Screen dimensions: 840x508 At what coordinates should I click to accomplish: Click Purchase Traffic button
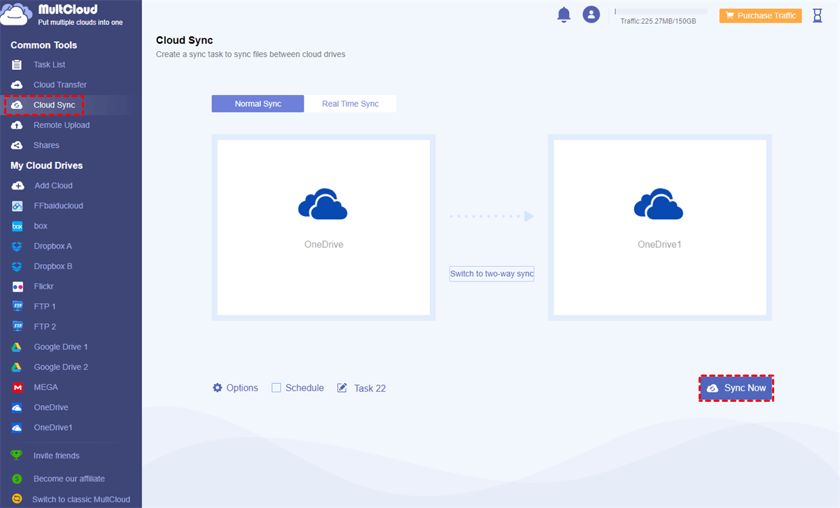point(760,15)
